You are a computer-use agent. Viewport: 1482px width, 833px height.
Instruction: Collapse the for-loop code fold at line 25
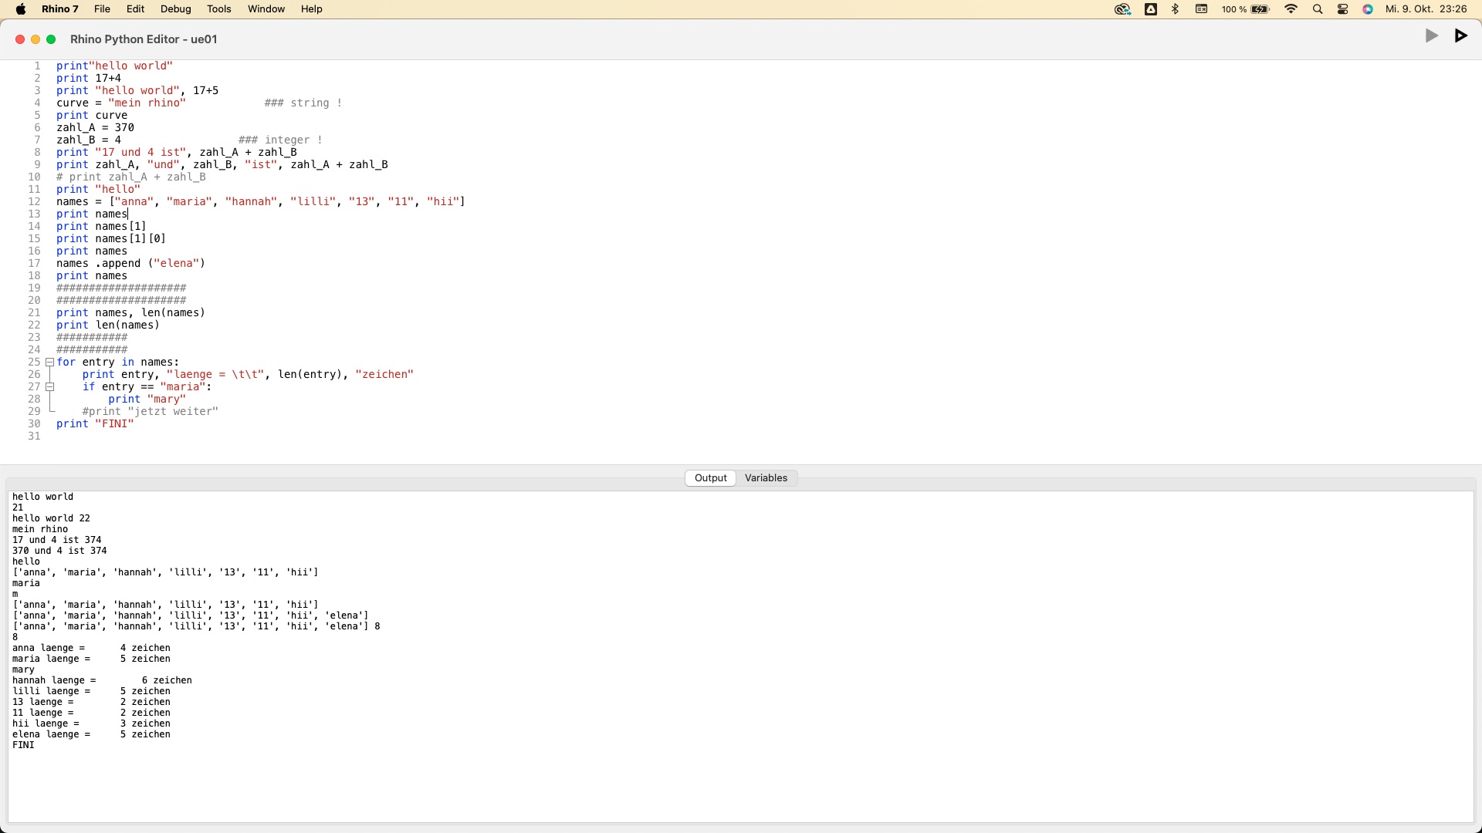tap(50, 363)
